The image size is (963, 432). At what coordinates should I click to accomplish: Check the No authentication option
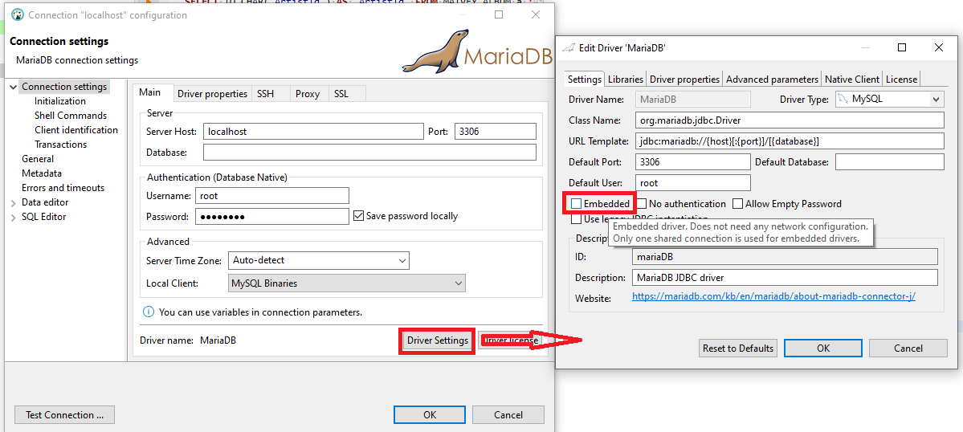coord(641,204)
